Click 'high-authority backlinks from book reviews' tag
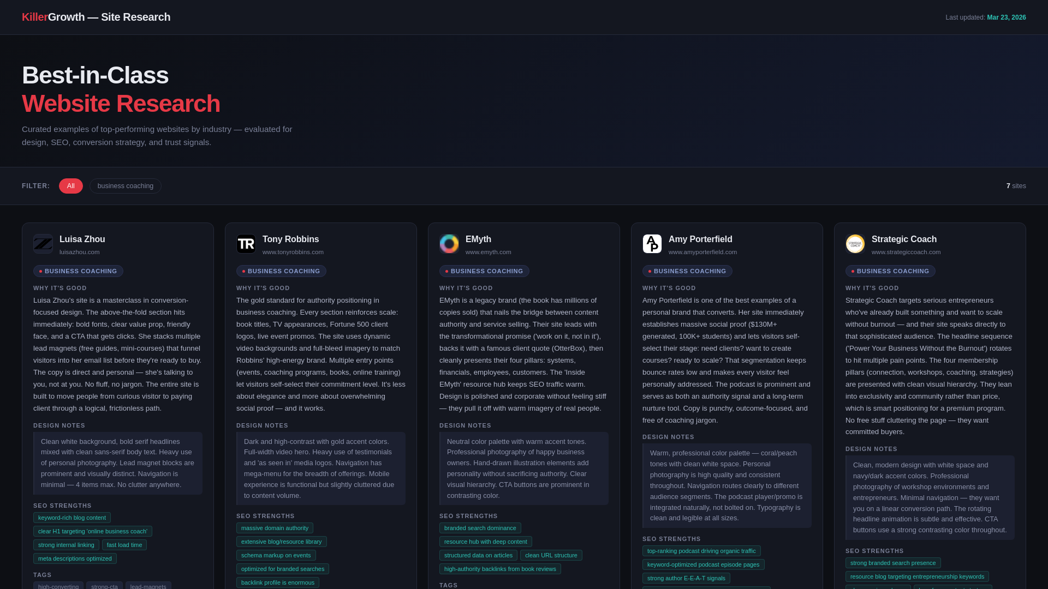 click(x=500, y=569)
